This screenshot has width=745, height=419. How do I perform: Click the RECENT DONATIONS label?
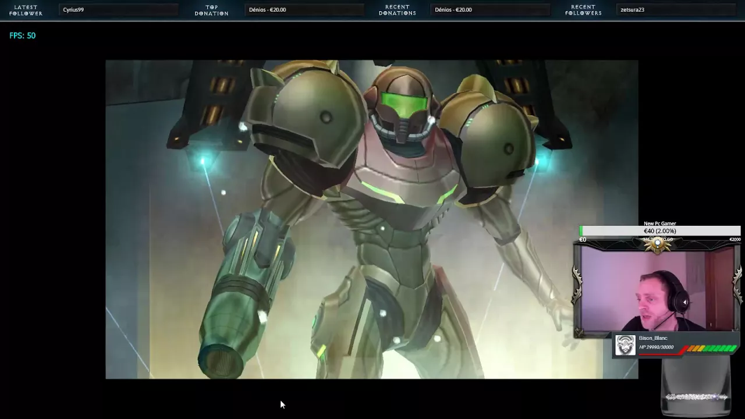pyautogui.click(x=398, y=10)
